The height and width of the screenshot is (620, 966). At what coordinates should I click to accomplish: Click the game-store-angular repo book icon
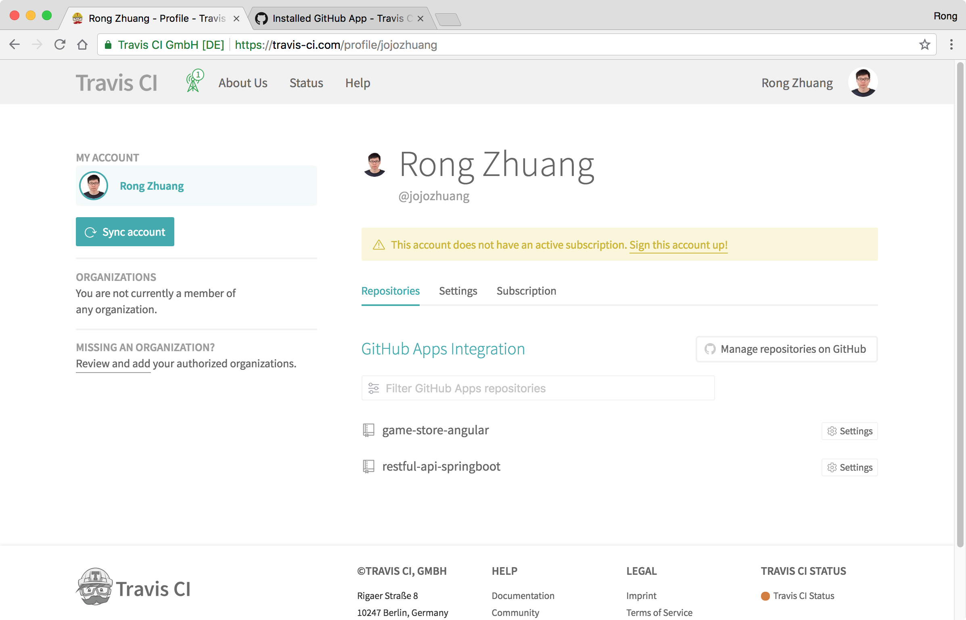(368, 430)
